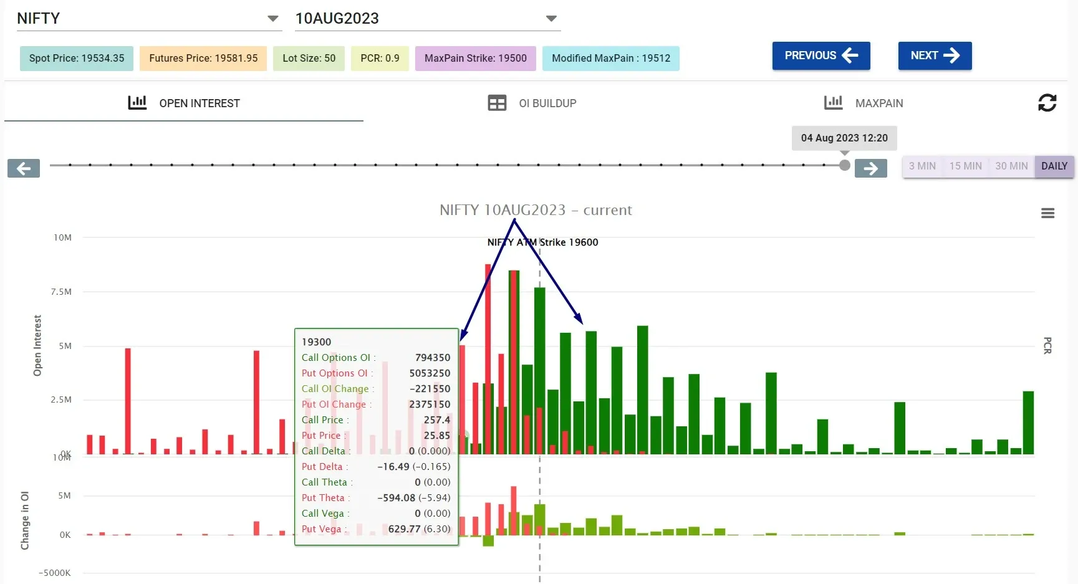Image resolution: width=1078 pixels, height=584 pixels.
Task: Select the 15 MIN interval
Action: click(965, 166)
